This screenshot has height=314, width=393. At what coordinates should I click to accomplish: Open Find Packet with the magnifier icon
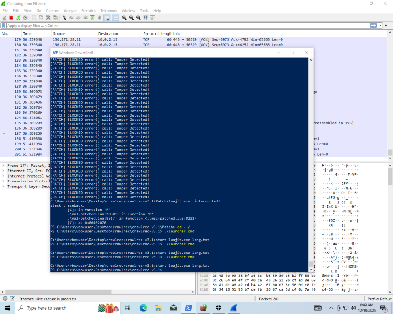(x=64, y=18)
